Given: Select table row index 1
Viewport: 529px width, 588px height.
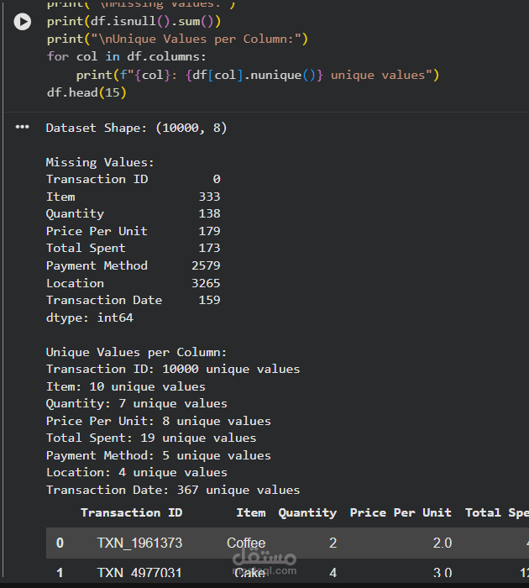Looking at the screenshot, I should tap(60, 573).
